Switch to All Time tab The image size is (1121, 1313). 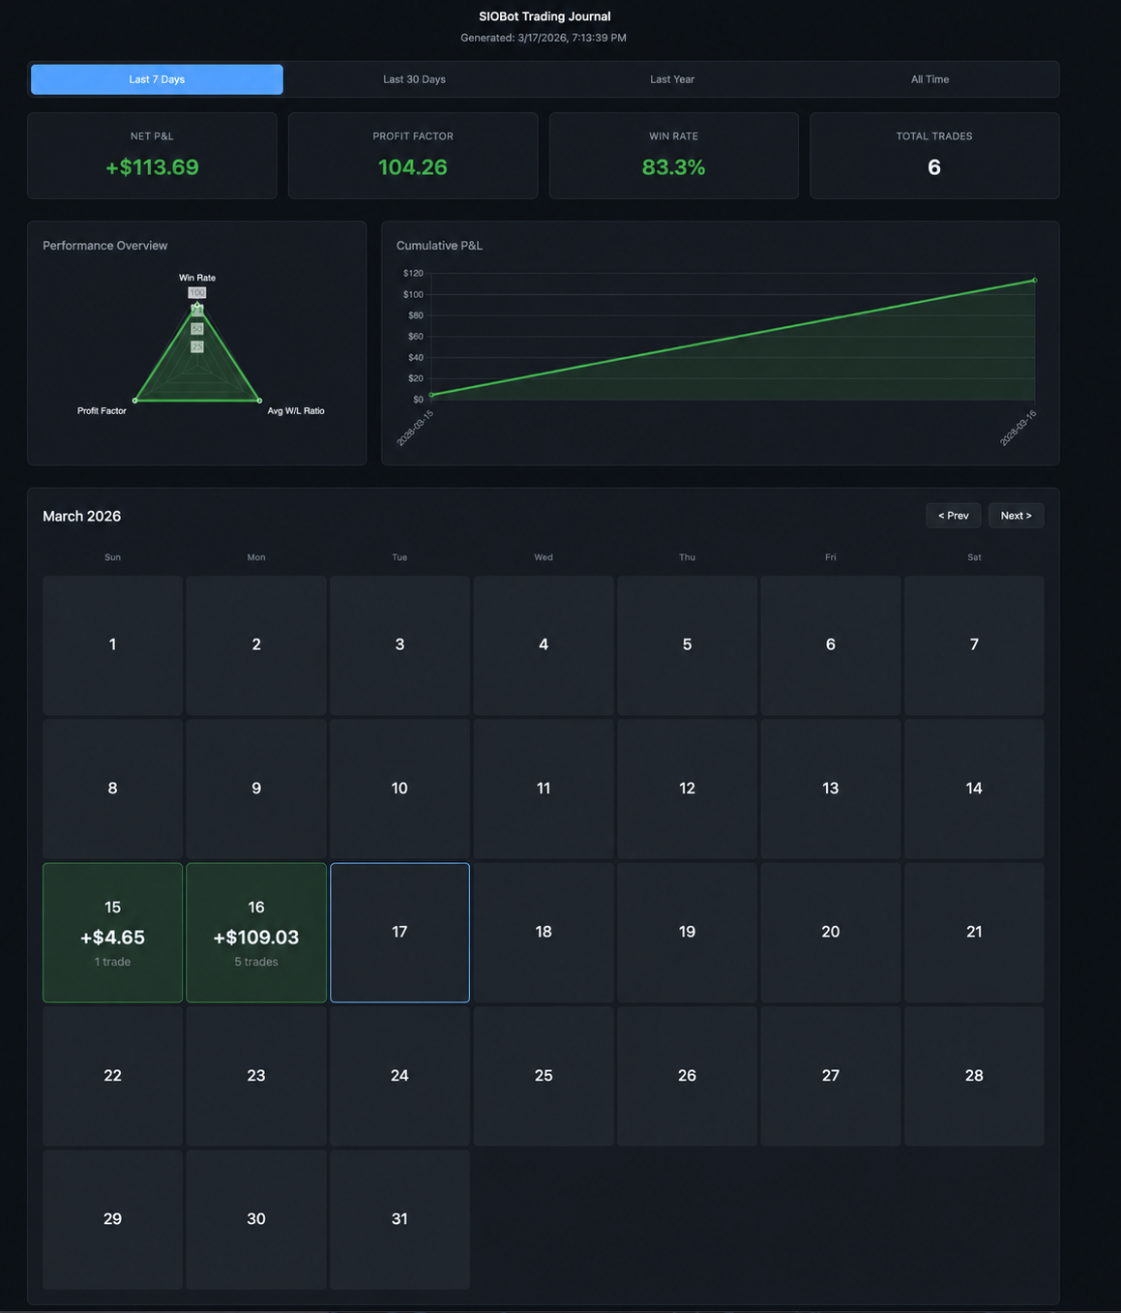[x=929, y=79]
